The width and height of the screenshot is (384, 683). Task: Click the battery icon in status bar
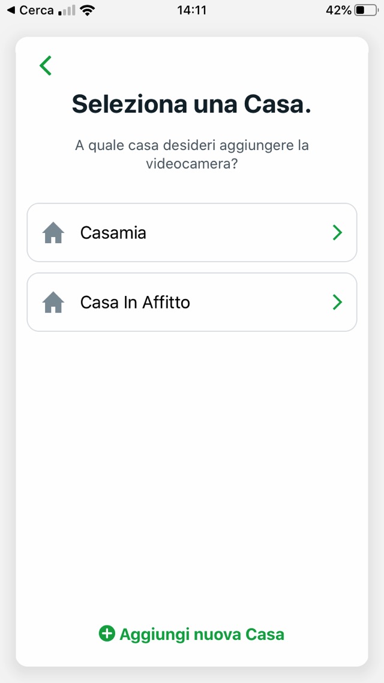(x=365, y=10)
